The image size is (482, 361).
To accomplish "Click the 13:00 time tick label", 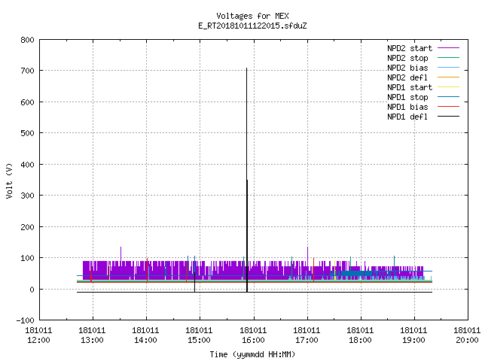I will coord(92,341).
